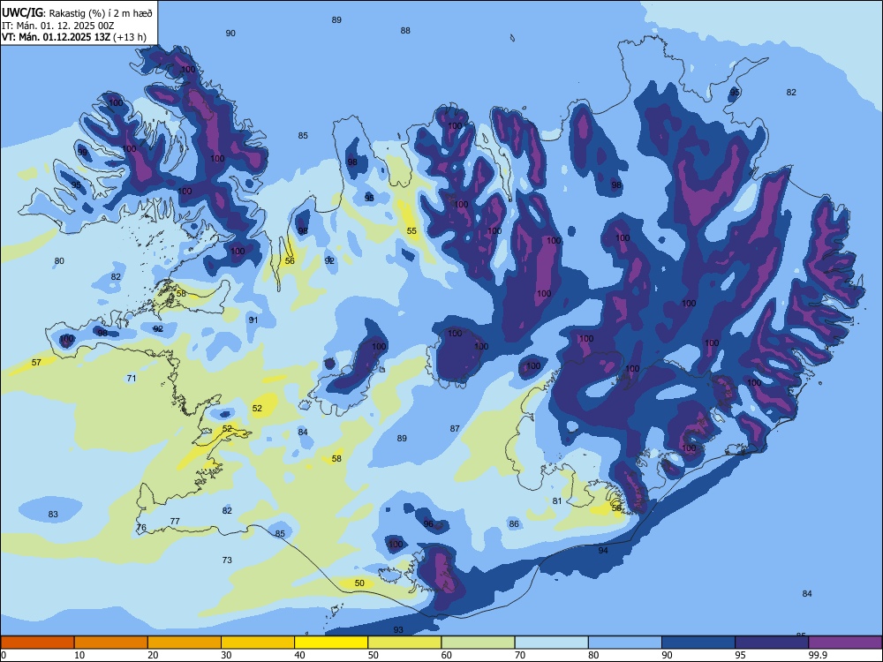
Task: Choose the pale green 60–70 legend swatch
Action: [478, 643]
